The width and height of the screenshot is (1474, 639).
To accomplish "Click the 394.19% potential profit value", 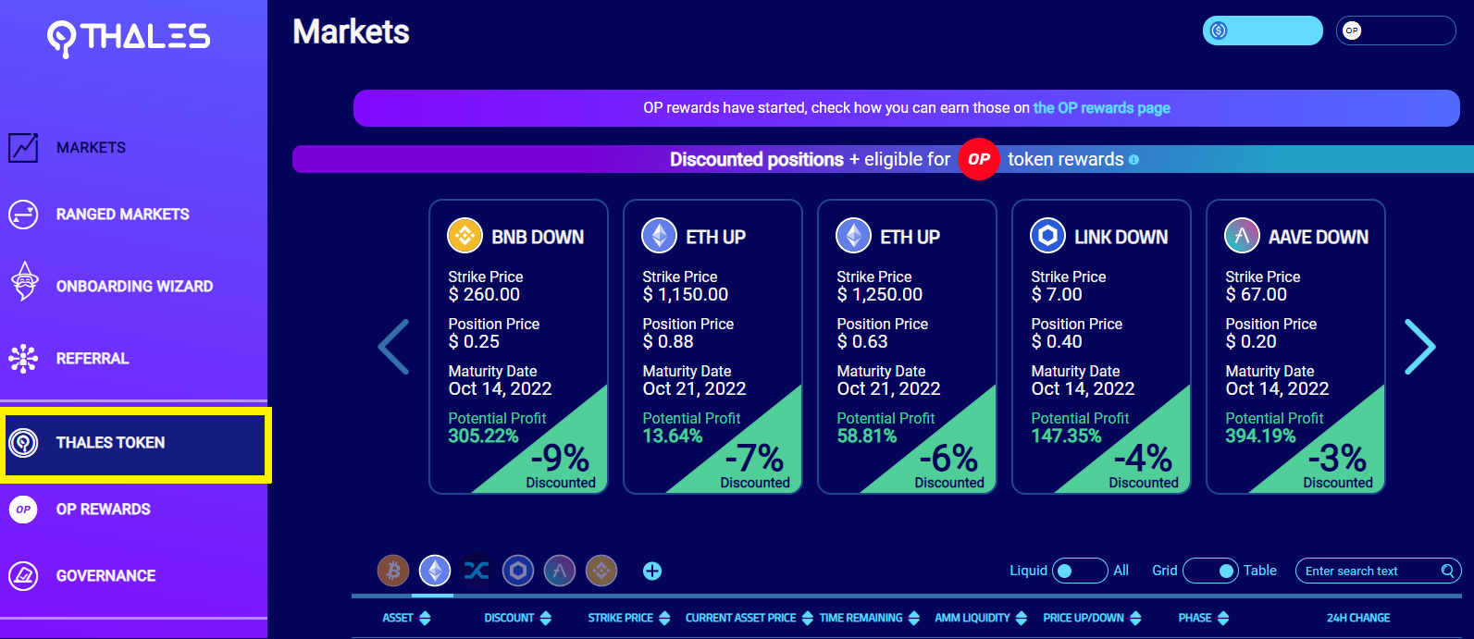I will click(x=1260, y=436).
